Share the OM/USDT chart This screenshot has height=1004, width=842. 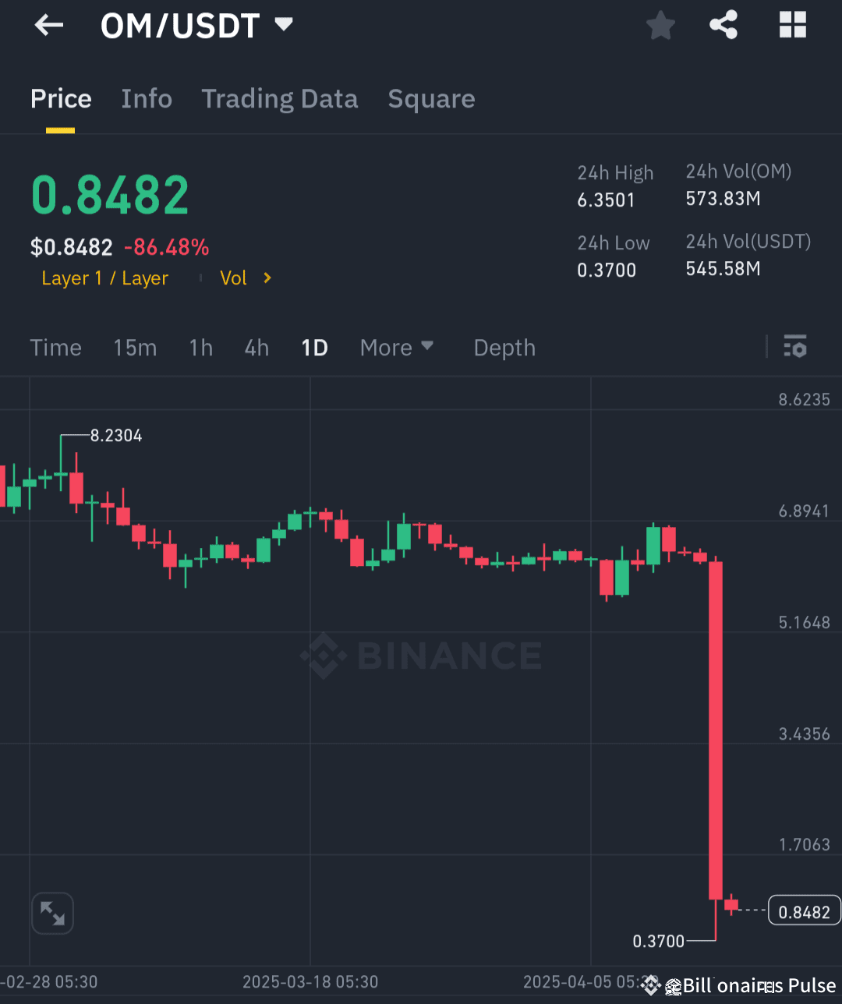pos(723,24)
